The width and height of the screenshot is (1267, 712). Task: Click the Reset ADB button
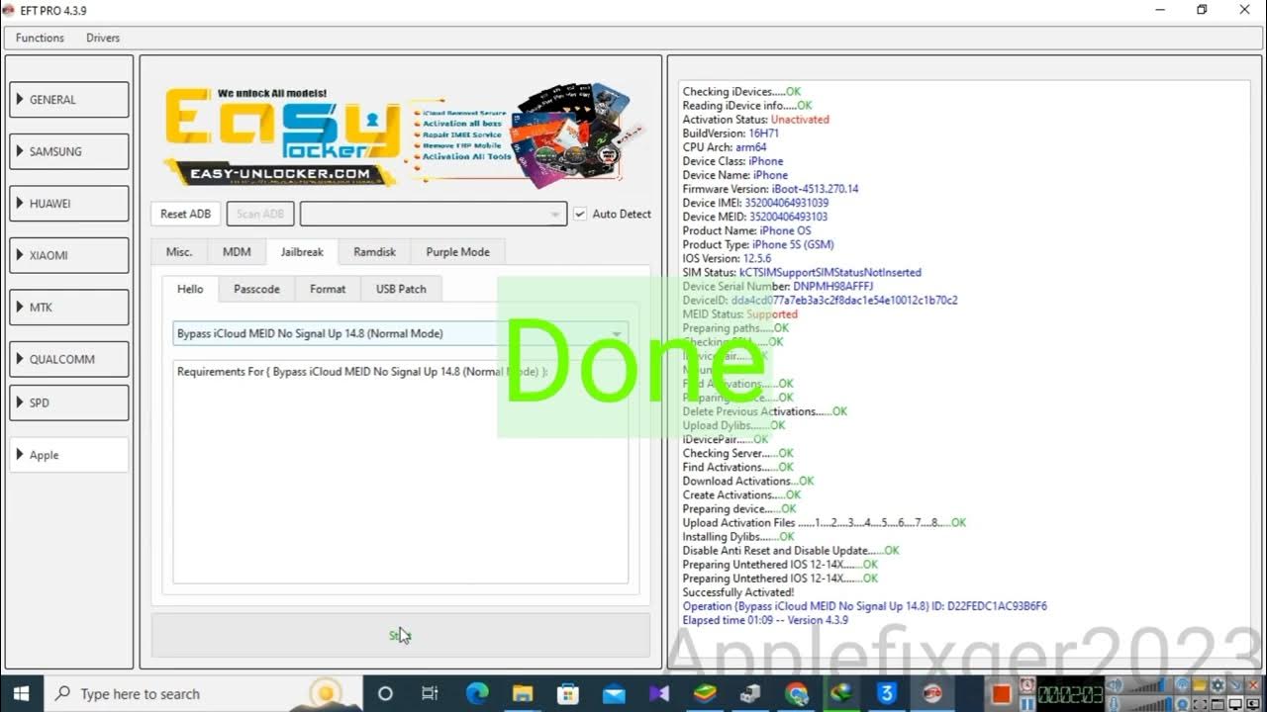click(x=186, y=214)
